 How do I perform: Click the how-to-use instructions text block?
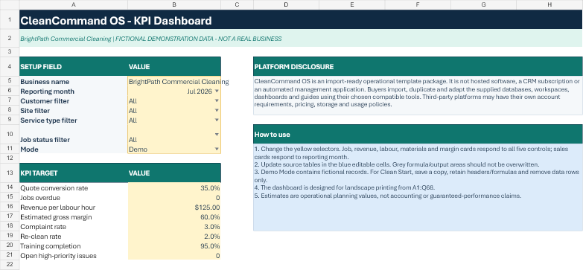418,172
